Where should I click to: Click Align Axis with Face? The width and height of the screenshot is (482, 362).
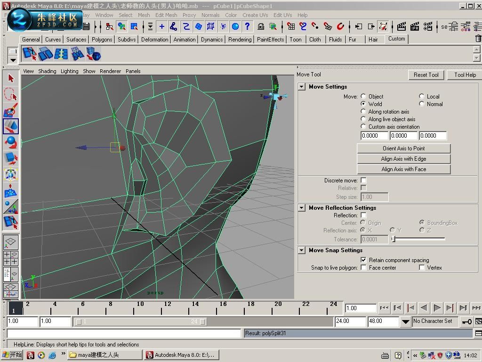click(403, 169)
